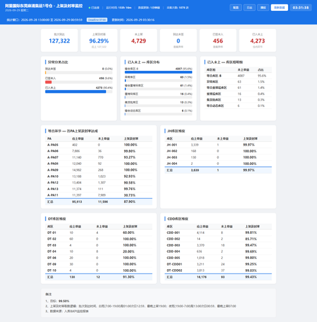Click the 99.76% rate for A-PA13

click(129, 189)
